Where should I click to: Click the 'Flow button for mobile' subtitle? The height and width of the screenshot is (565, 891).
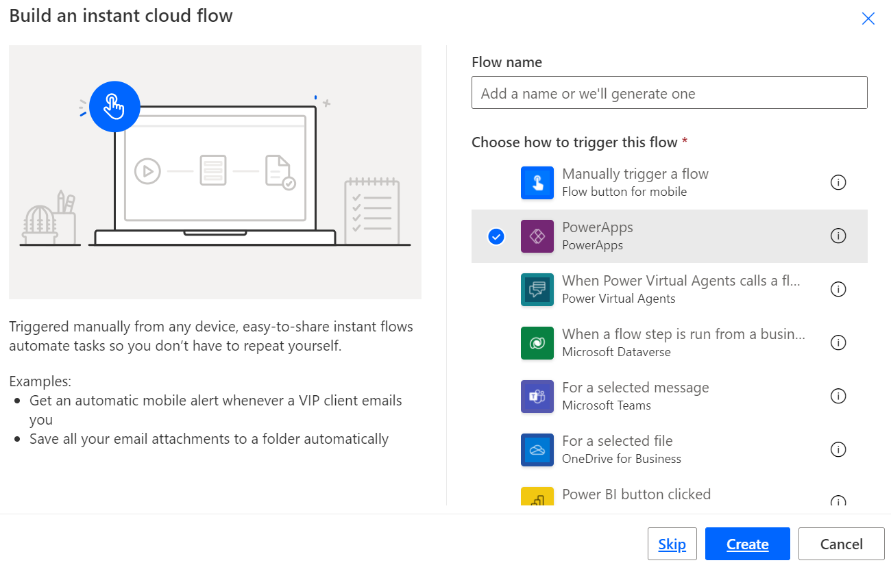coord(624,192)
